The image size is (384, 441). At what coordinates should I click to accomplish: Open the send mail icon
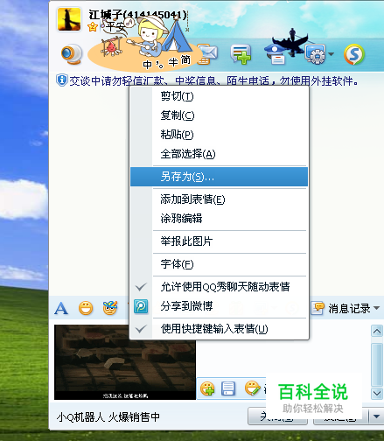(x=207, y=54)
